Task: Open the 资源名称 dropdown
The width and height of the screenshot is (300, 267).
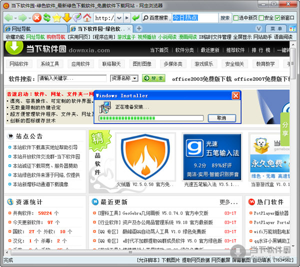Action: [135, 78]
